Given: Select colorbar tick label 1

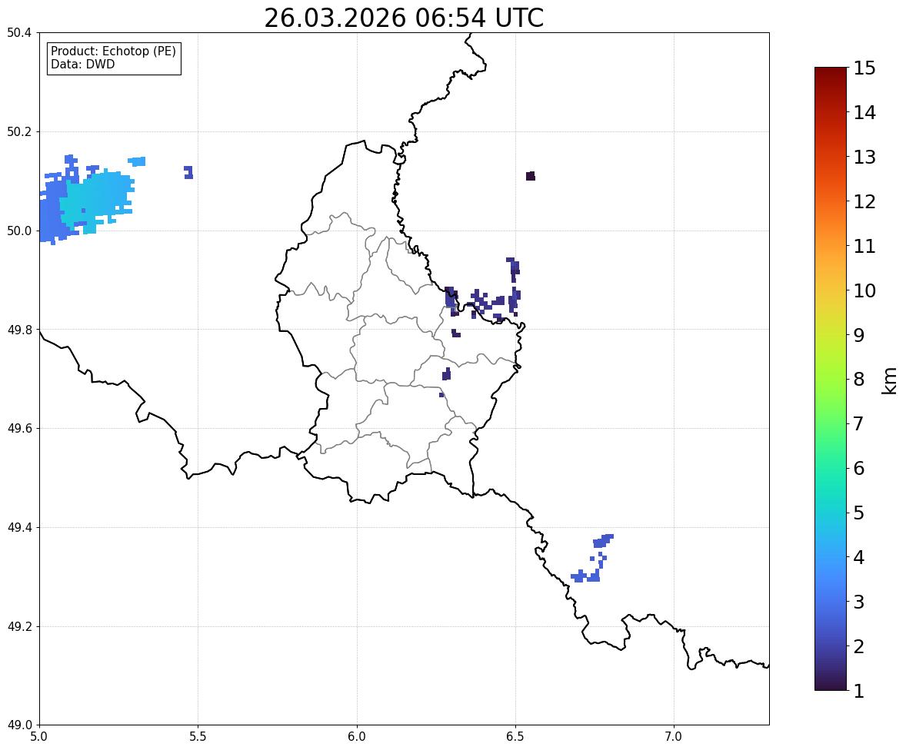Looking at the screenshot, I should pos(859,691).
